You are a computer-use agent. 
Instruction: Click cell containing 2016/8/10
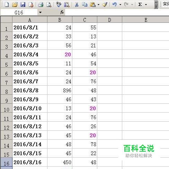coord(30,108)
